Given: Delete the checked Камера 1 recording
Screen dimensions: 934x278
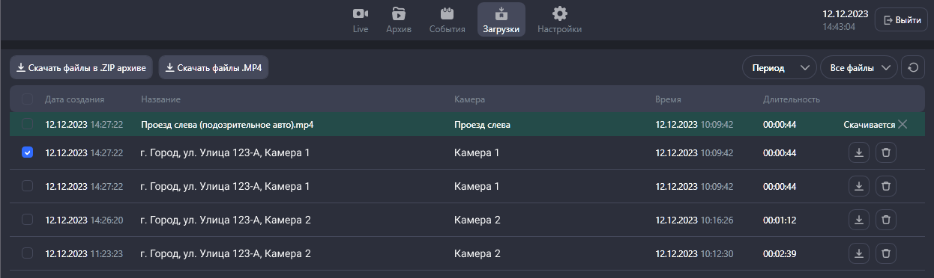Looking at the screenshot, I should 886,153.
